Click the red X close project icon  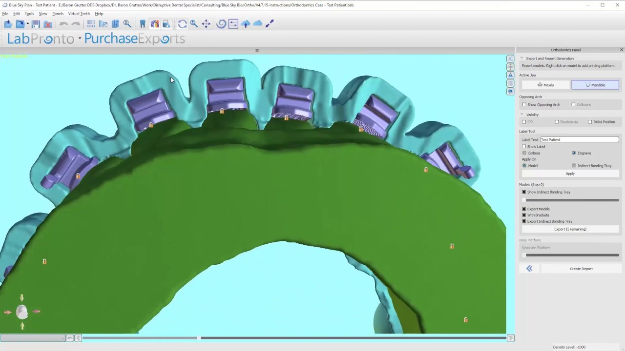(48, 24)
